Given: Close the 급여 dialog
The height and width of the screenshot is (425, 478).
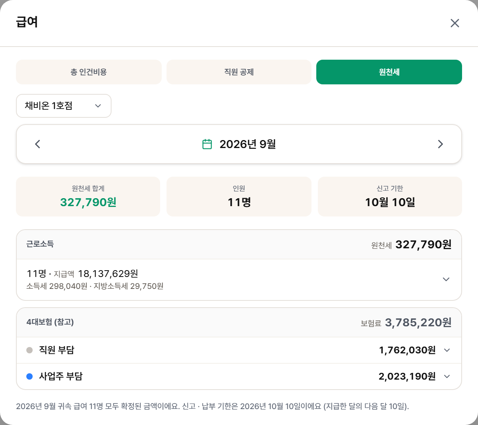Looking at the screenshot, I should click(455, 23).
